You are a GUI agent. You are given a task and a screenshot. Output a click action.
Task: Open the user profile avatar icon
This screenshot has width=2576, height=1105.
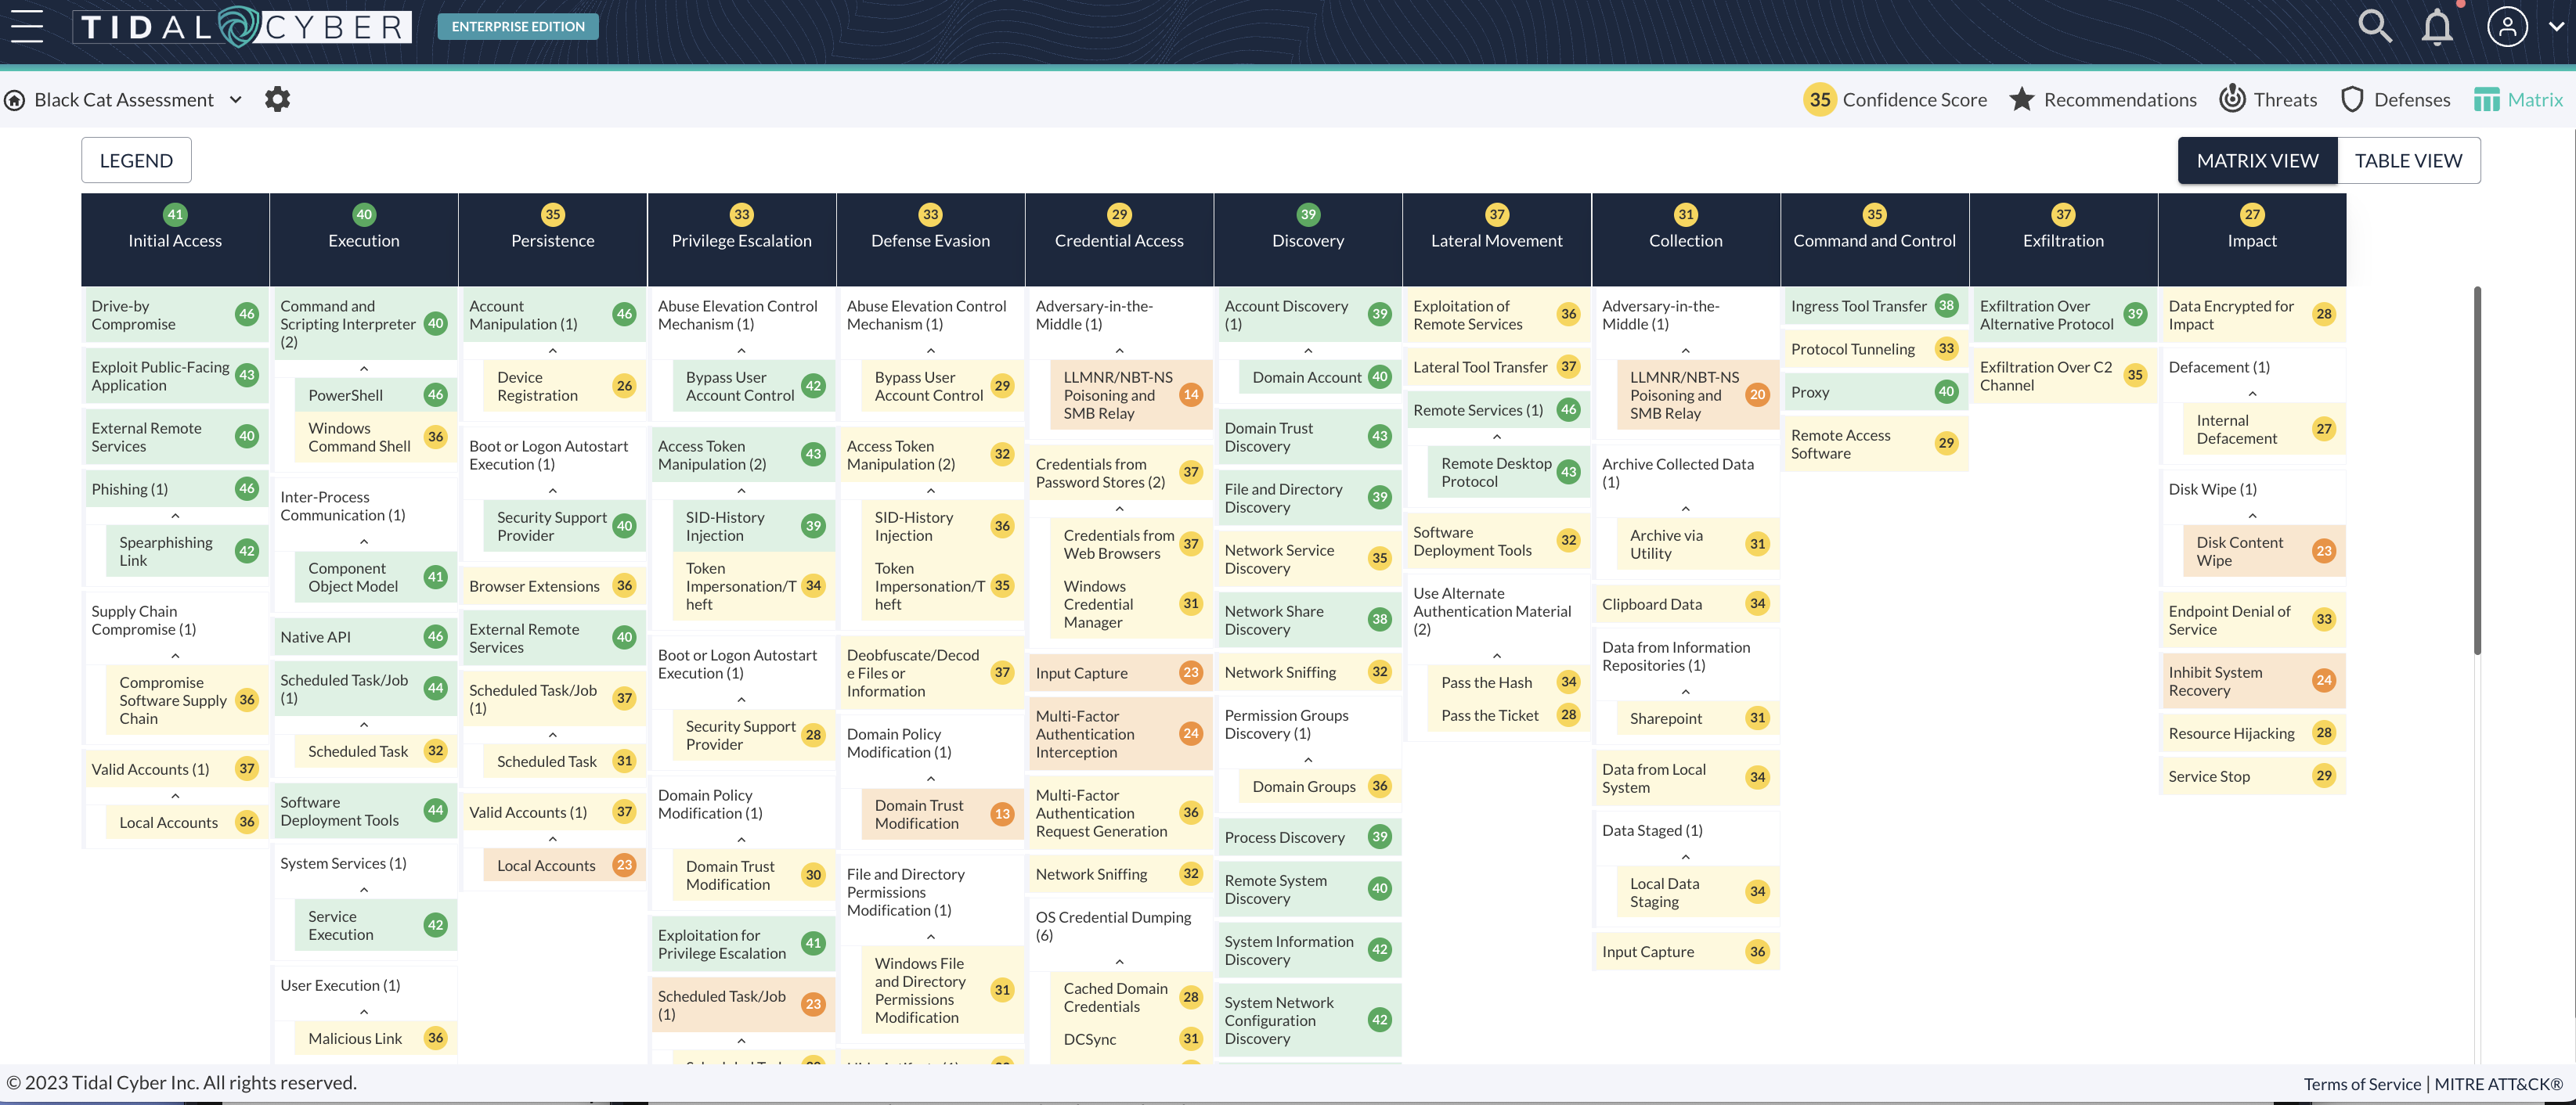click(x=2506, y=27)
